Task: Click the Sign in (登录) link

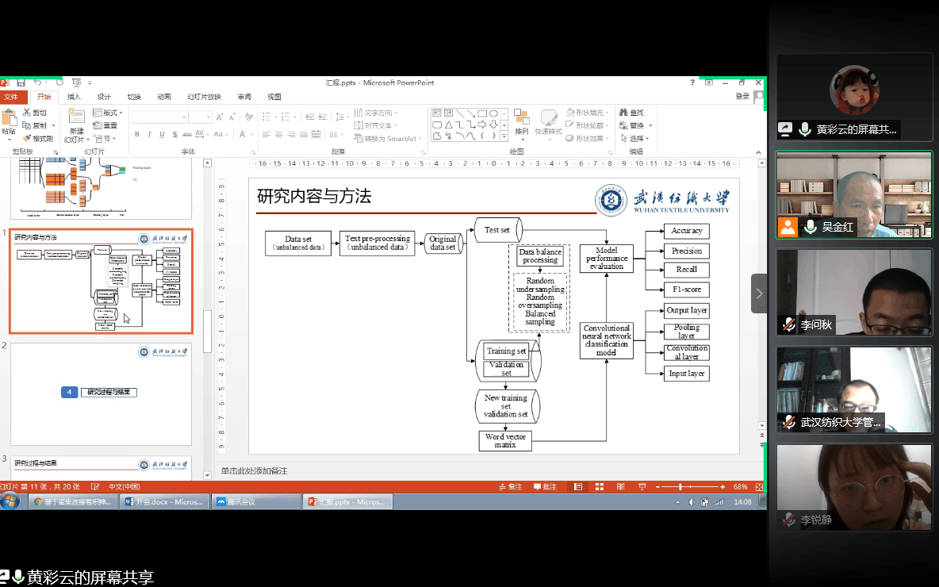Action: click(742, 96)
